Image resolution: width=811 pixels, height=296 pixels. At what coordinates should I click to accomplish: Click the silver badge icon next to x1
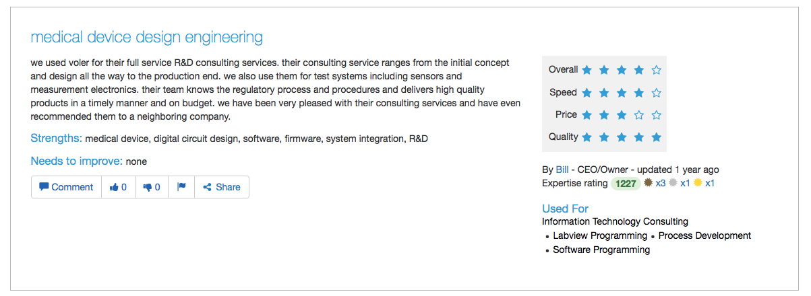point(673,182)
